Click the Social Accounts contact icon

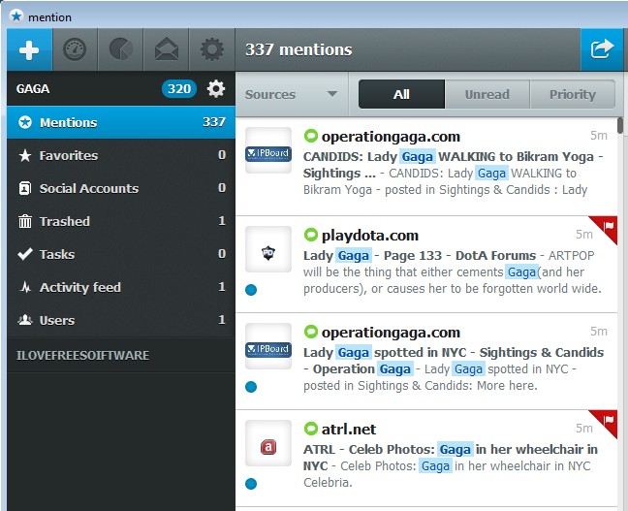tap(25, 188)
